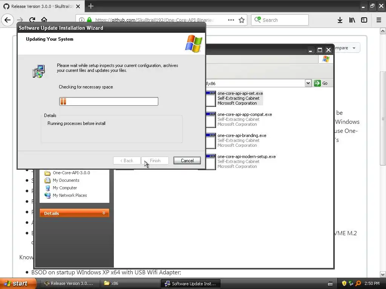Viewport: 386px width, 289px height.
Task: Toggle the Firefox sidebar icon
Action: pos(364,20)
